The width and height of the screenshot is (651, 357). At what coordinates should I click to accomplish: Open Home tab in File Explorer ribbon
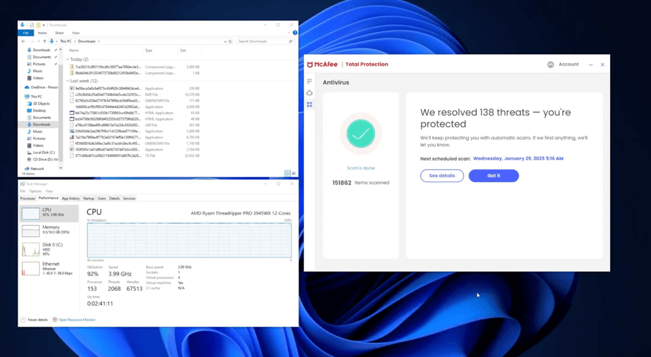point(43,33)
